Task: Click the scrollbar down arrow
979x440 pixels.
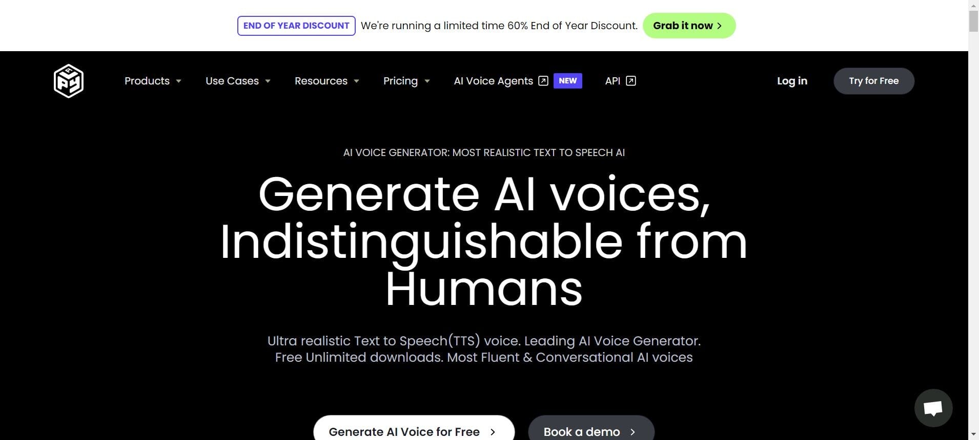Action: click(x=973, y=434)
